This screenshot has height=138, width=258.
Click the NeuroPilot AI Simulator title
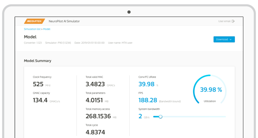click(x=64, y=21)
